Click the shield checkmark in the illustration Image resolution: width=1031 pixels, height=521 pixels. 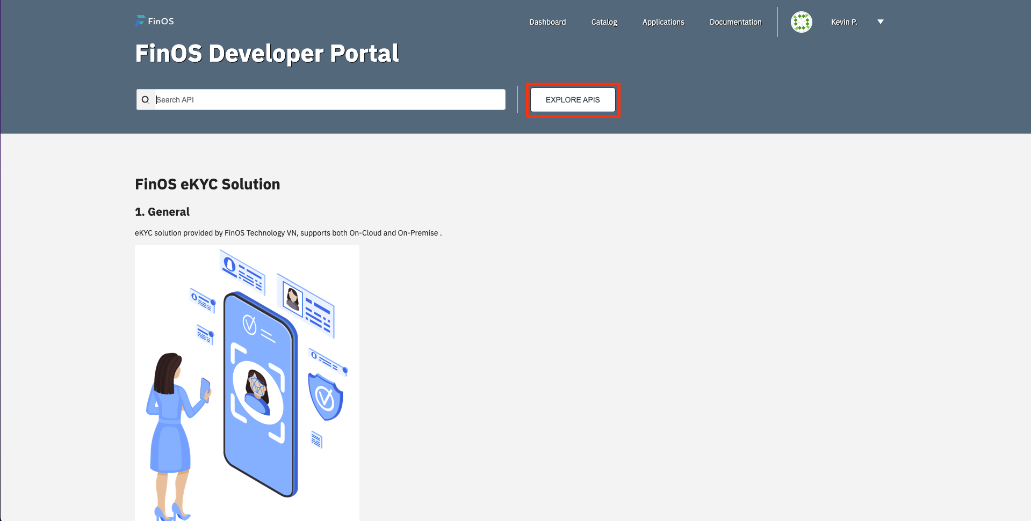click(325, 398)
